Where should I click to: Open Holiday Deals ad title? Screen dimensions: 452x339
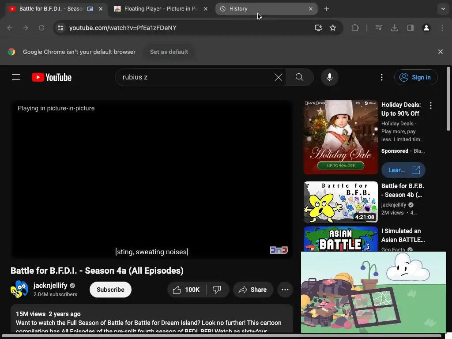click(x=401, y=109)
